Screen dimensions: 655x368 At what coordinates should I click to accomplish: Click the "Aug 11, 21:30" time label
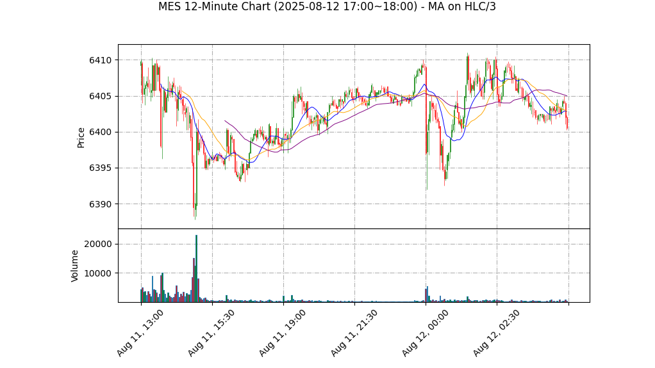[354, 333]
